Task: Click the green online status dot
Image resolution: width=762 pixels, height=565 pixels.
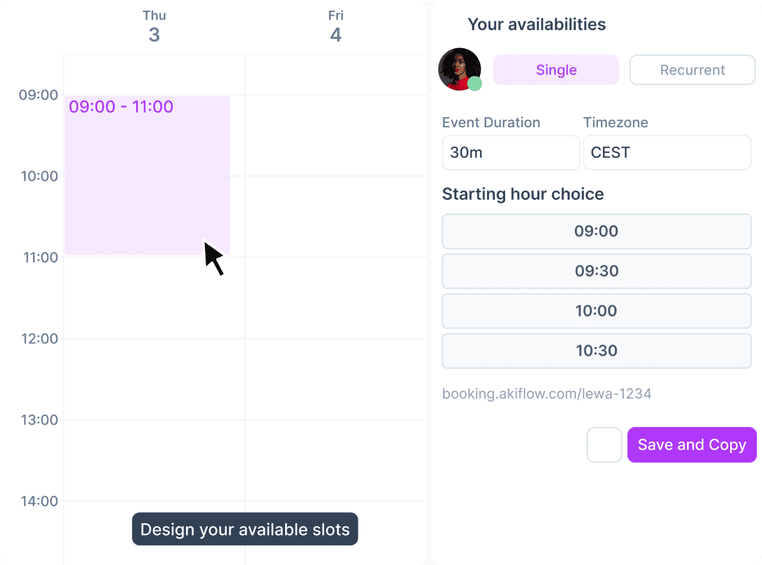Action: [476, 83]
